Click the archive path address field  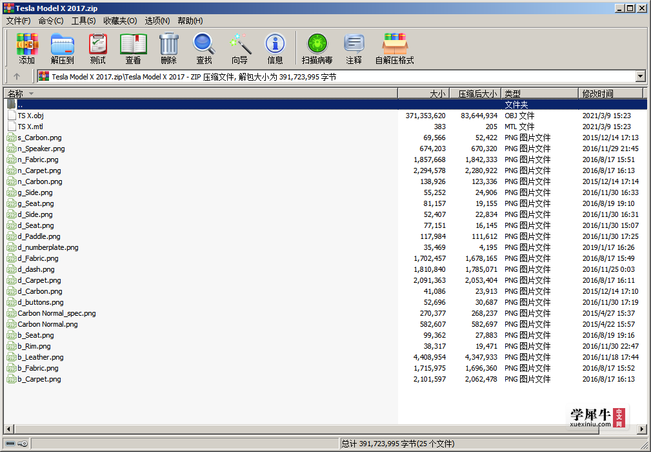point(336,76)
